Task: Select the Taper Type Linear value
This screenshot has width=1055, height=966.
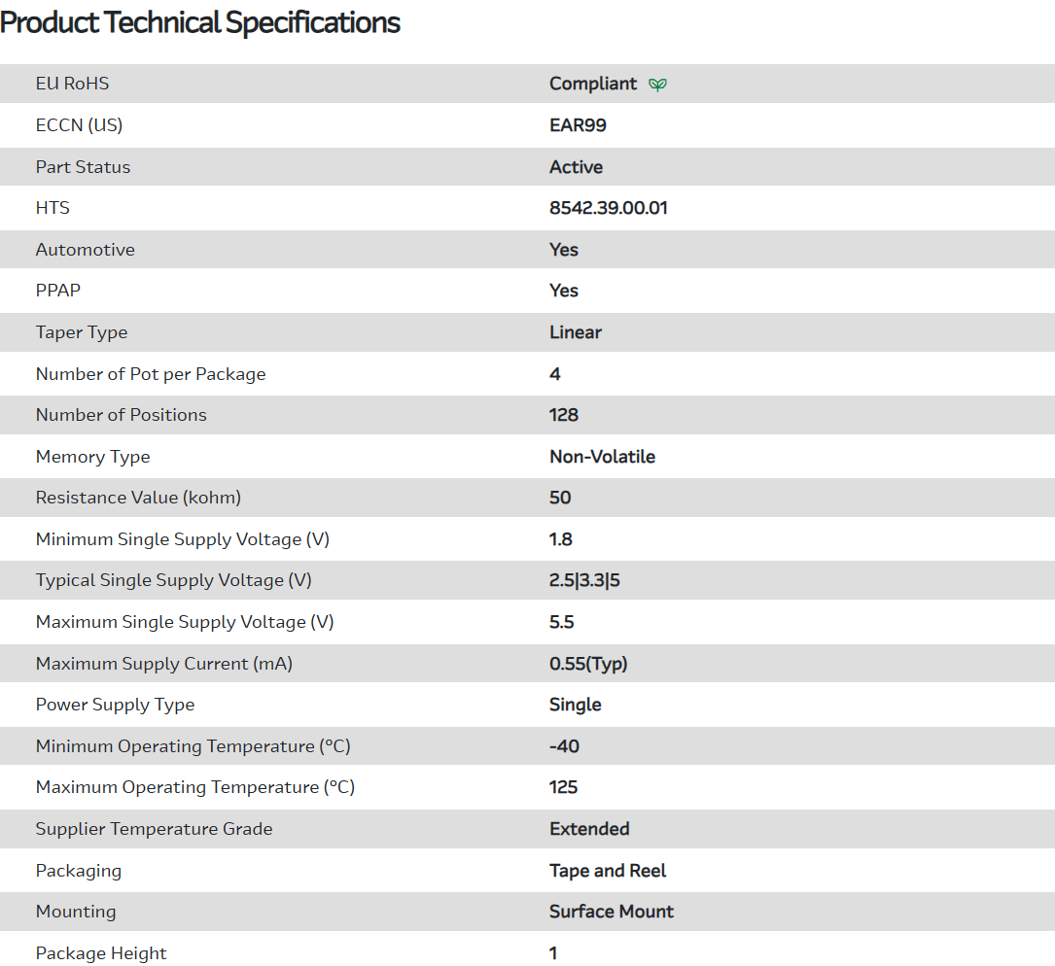Action: point(576,332)
